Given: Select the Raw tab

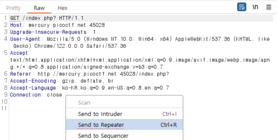Looking at the screenshot, I should tap(39, 8).
